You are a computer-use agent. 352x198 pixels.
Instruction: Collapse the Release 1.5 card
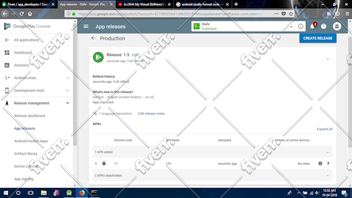click(x=328, y=59)
